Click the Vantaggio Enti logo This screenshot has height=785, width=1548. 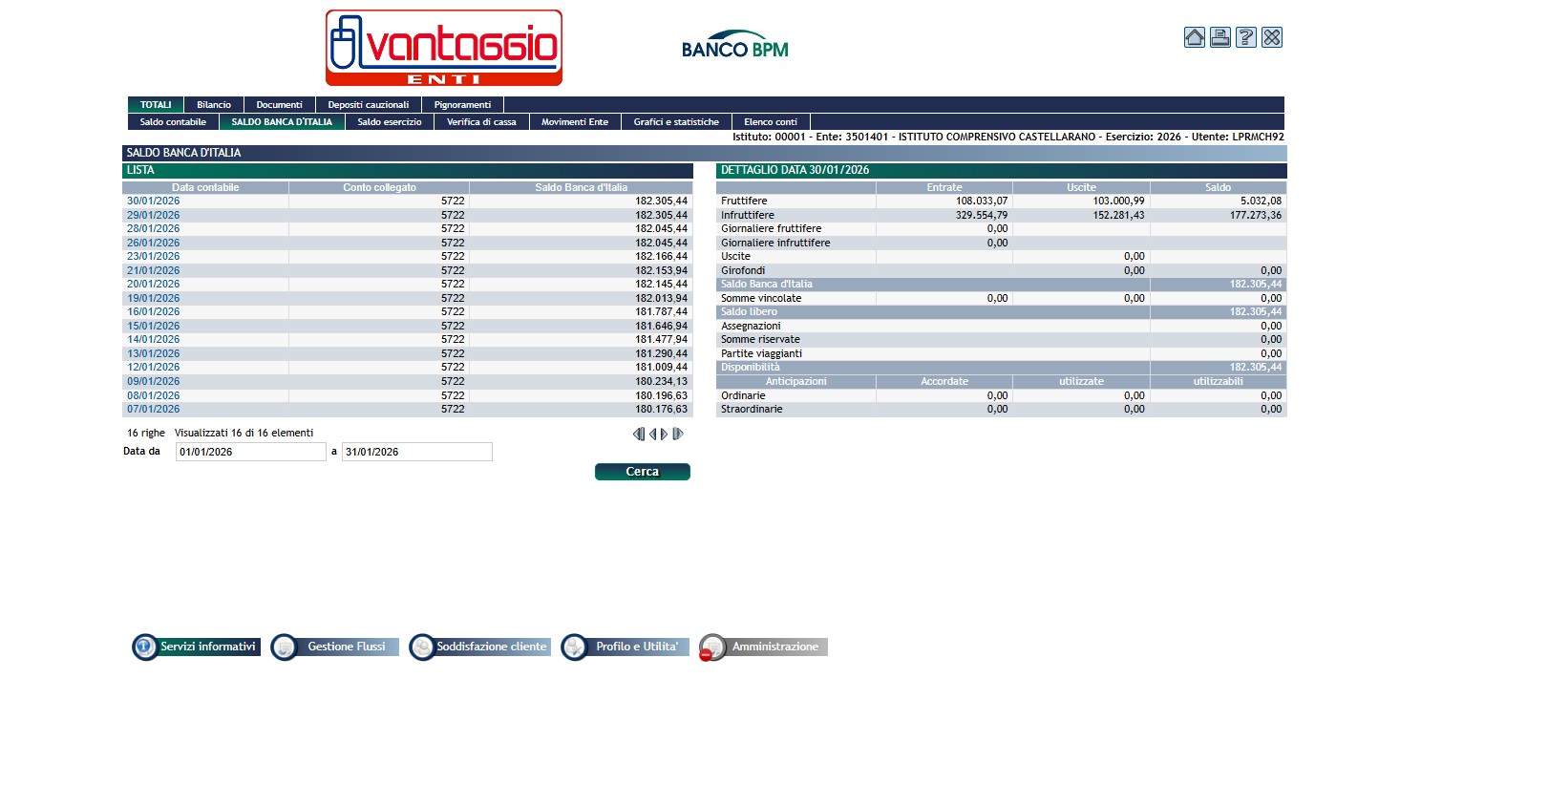[444, 48]
